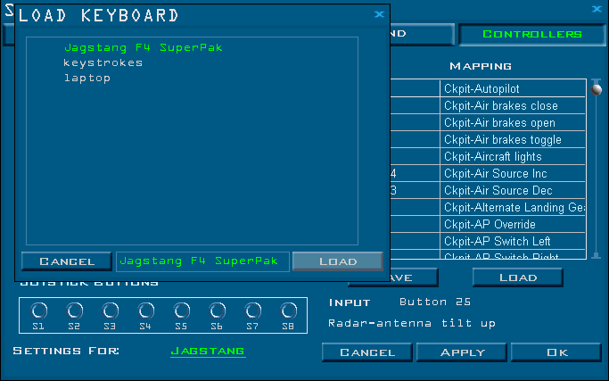Screen dimensions: 609x381
Task: Choose the laptop keyboard file
Action: pyautogui.click(x=86, y=78)
